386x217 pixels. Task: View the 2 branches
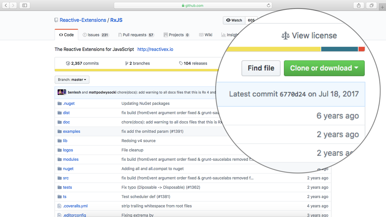coord(137,63)
